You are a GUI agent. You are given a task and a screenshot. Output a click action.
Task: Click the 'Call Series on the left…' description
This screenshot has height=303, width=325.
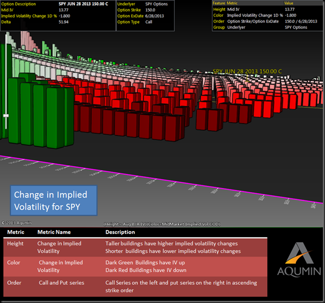pyautogui.click(x=181, y=286)
